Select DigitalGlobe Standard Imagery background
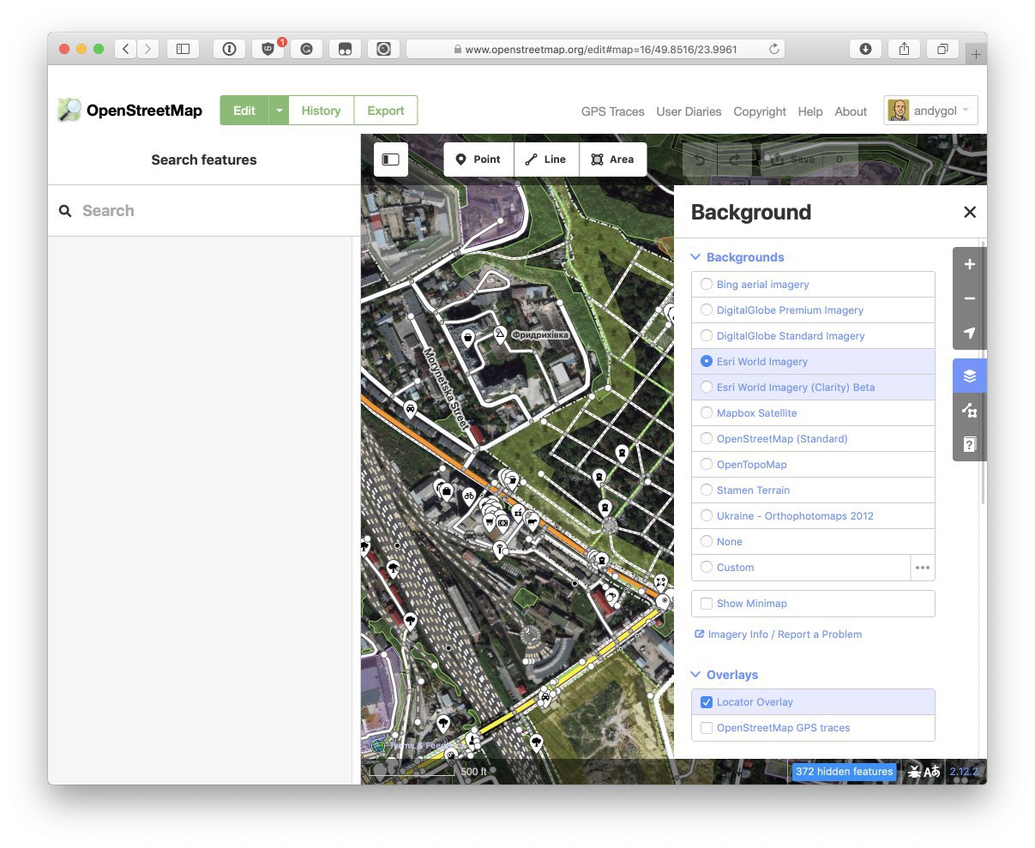 click(x=813, y=336)
